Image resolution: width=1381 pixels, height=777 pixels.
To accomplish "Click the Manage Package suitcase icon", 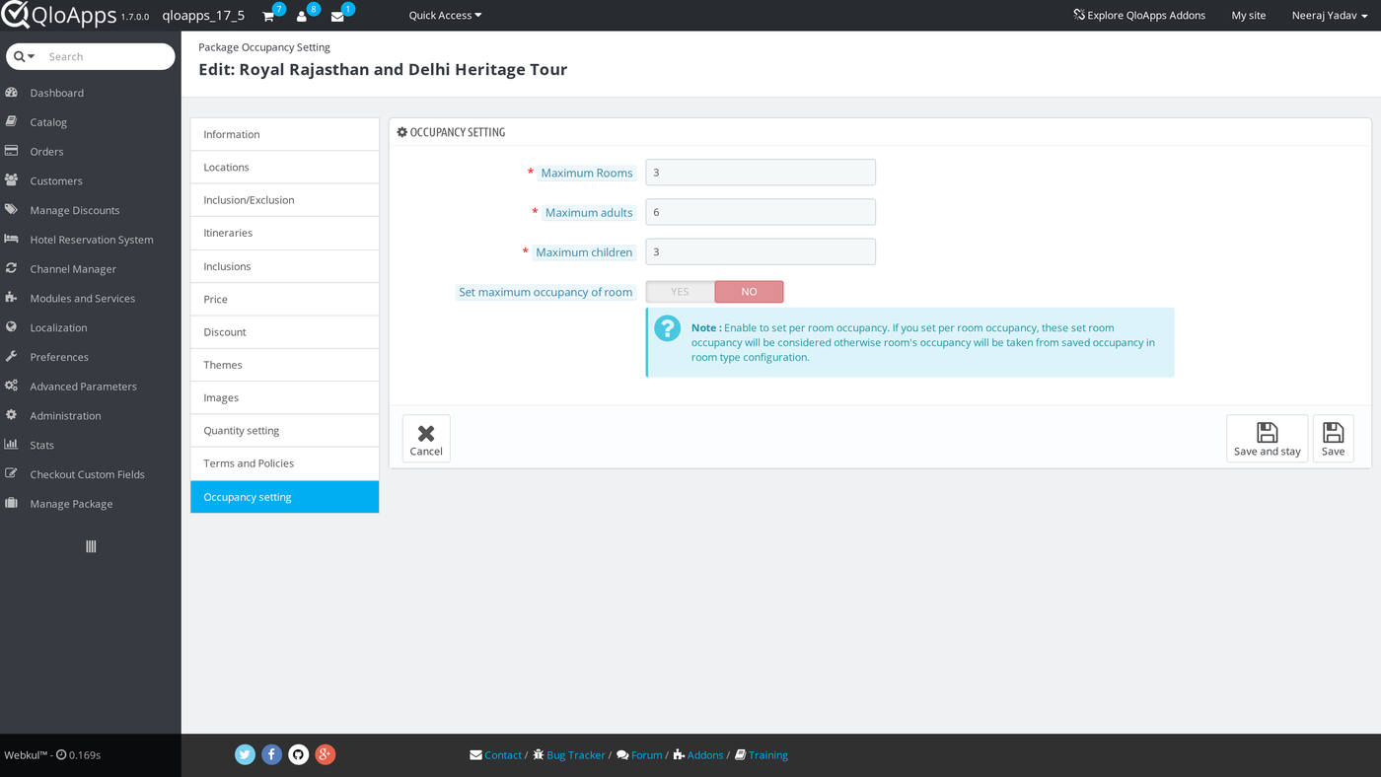I will point(12,503).
